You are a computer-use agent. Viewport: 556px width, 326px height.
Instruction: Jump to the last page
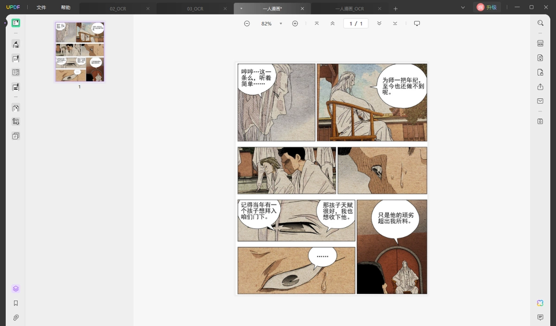pyautogui.click(x=395, y=24)
